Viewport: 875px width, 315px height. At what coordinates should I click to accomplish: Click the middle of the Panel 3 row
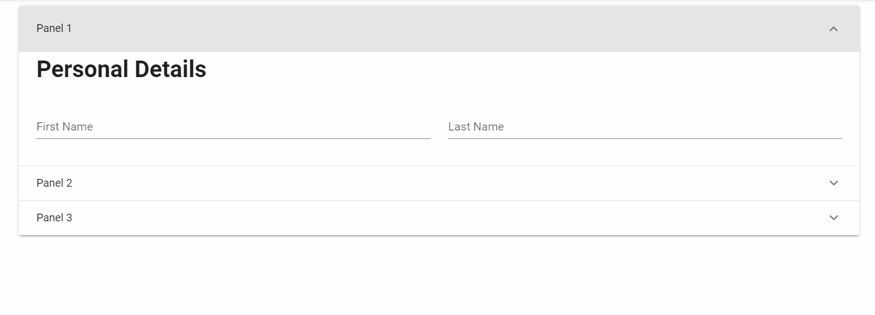pos(439,218)
